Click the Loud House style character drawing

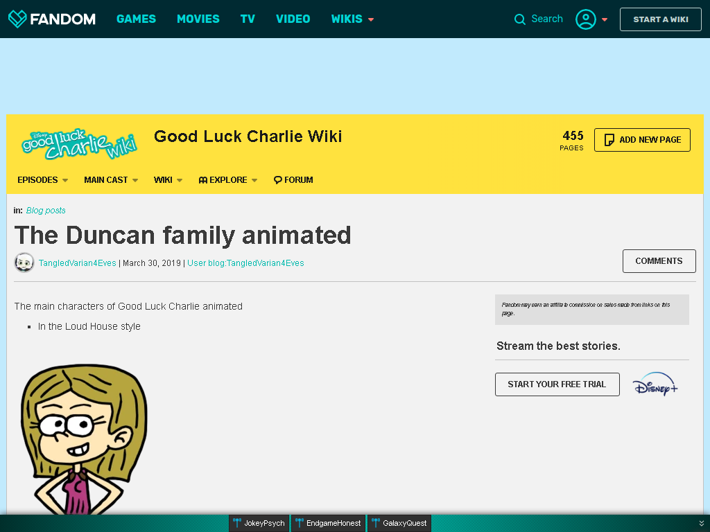click(x=84, y=438)
